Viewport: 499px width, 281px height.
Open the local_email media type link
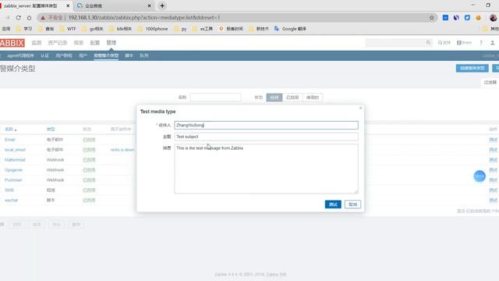point(15,150)
